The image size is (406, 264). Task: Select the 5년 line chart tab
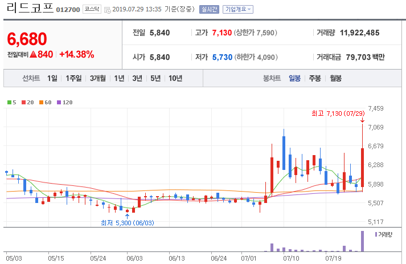point(155,78)
